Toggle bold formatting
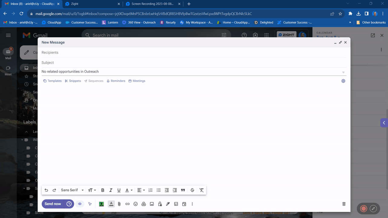Screen dimensions: 388x218 tap(103, 190)
